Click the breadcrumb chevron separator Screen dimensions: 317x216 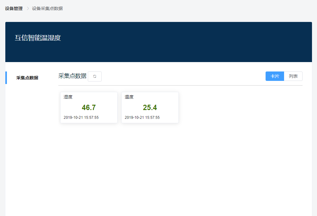(x=28, y=8)
